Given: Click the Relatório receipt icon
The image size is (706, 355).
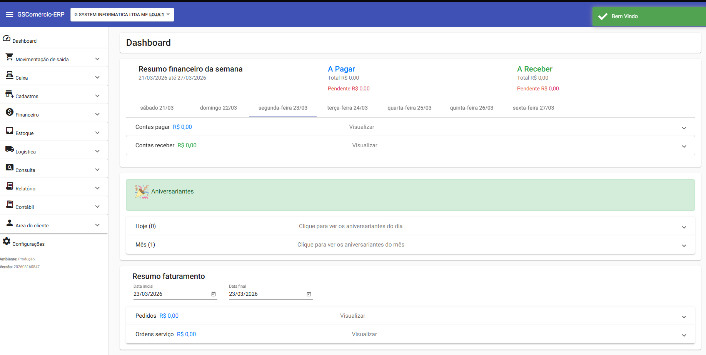Looking at the screenshot, I should click(10, 186).
